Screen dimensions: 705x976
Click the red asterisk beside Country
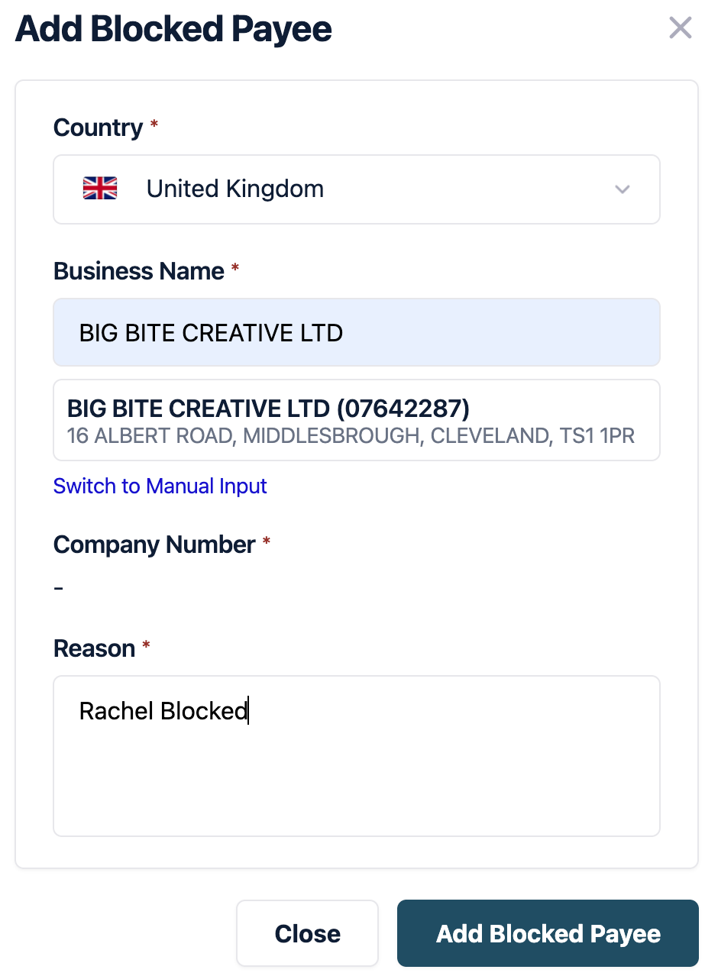coord(154,125)
